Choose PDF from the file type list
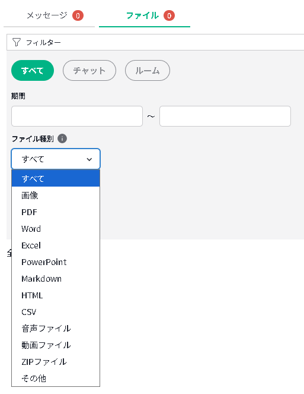304x394 pixels. pos(56,212)
